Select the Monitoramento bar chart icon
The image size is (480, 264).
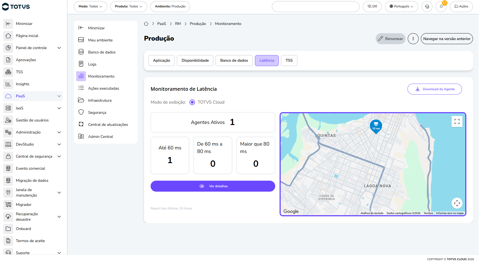81,76
